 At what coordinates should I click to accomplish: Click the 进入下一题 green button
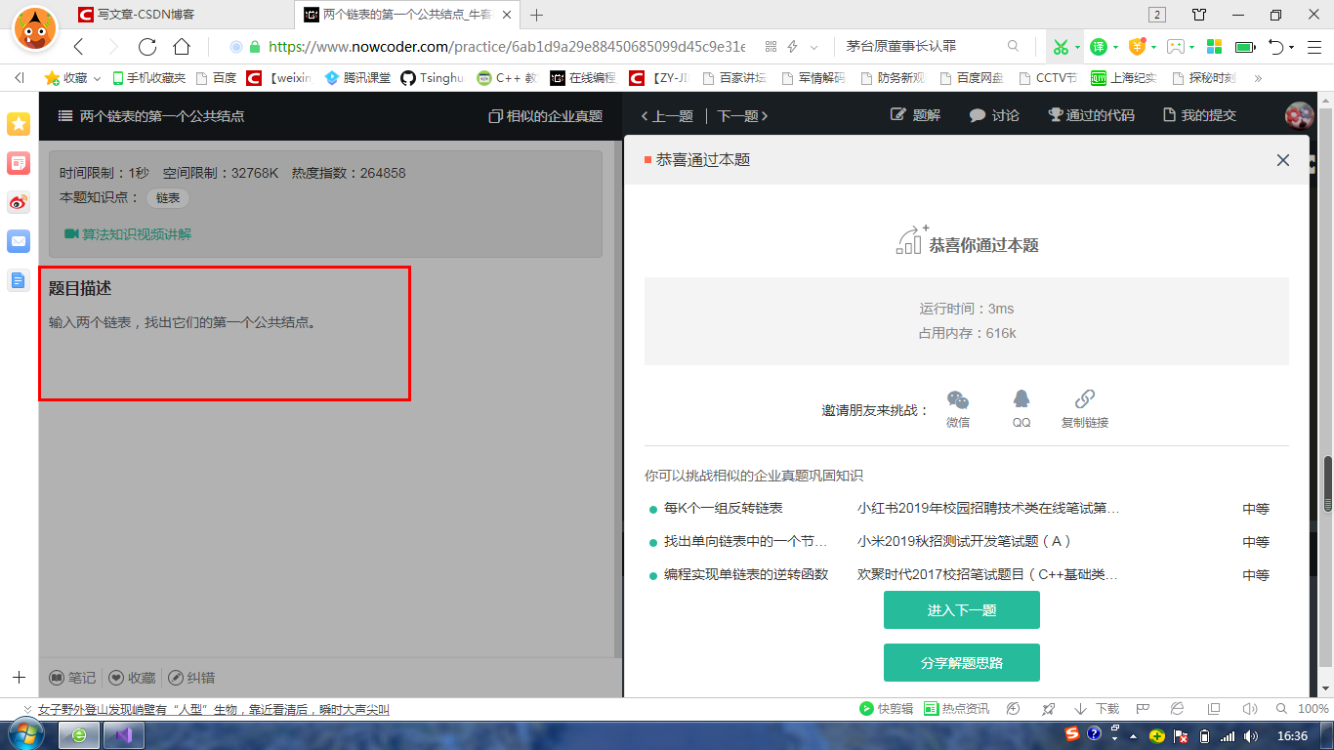point(961,609)
